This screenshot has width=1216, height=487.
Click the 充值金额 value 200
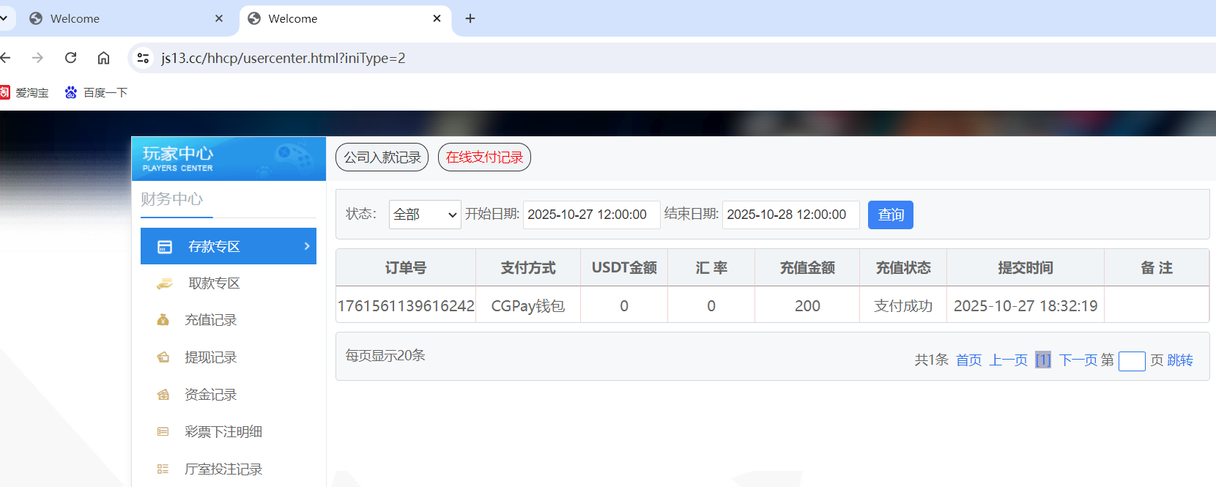(x=807, y=306)
